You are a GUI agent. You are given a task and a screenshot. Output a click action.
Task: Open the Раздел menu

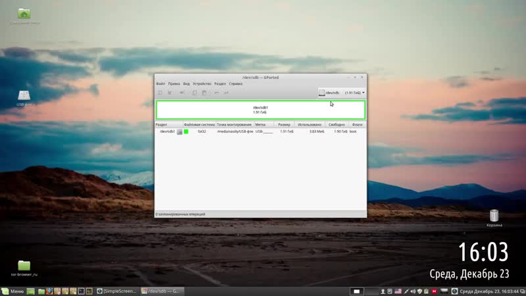(x=220, y=84)
